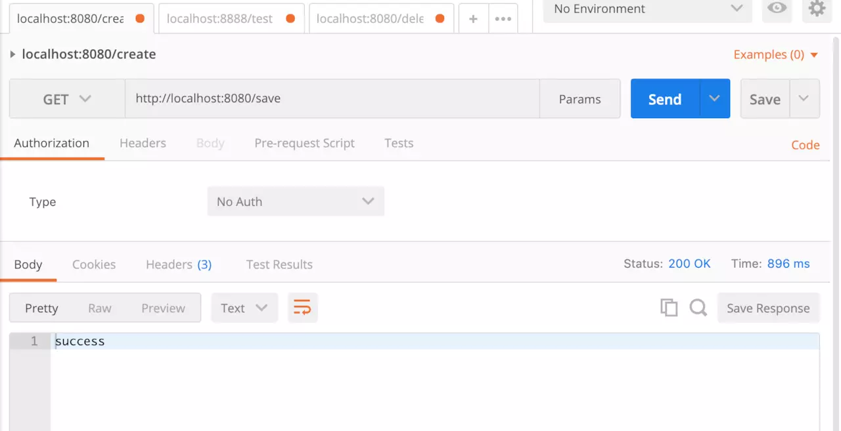
Task: Open the manage environments gear icon
Action: 817,9
